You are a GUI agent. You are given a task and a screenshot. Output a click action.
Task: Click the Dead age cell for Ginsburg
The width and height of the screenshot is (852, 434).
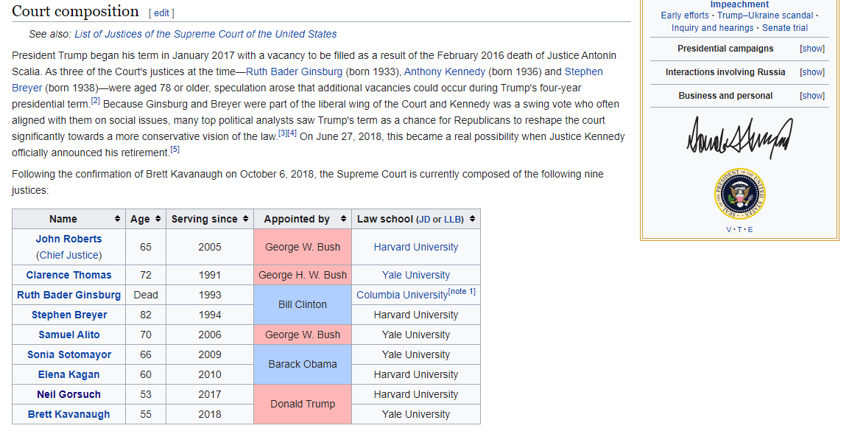point(146,295)
